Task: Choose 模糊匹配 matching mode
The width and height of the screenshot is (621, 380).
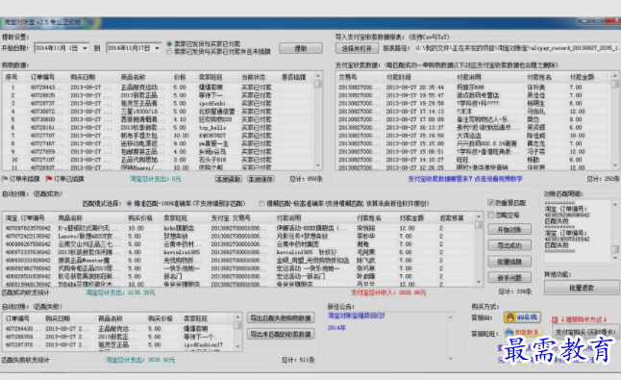Action: pos(261,204)
